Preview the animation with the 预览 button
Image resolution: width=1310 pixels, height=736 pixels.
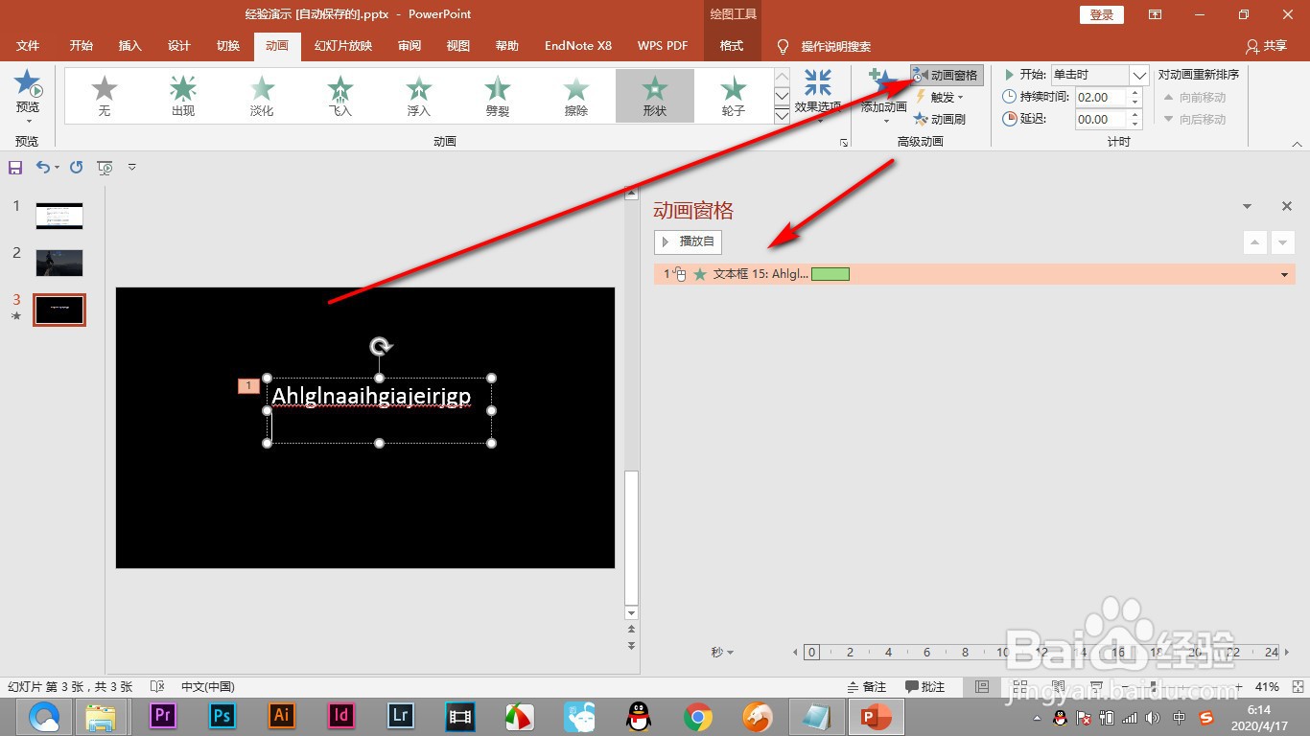[x=28, y=96]
